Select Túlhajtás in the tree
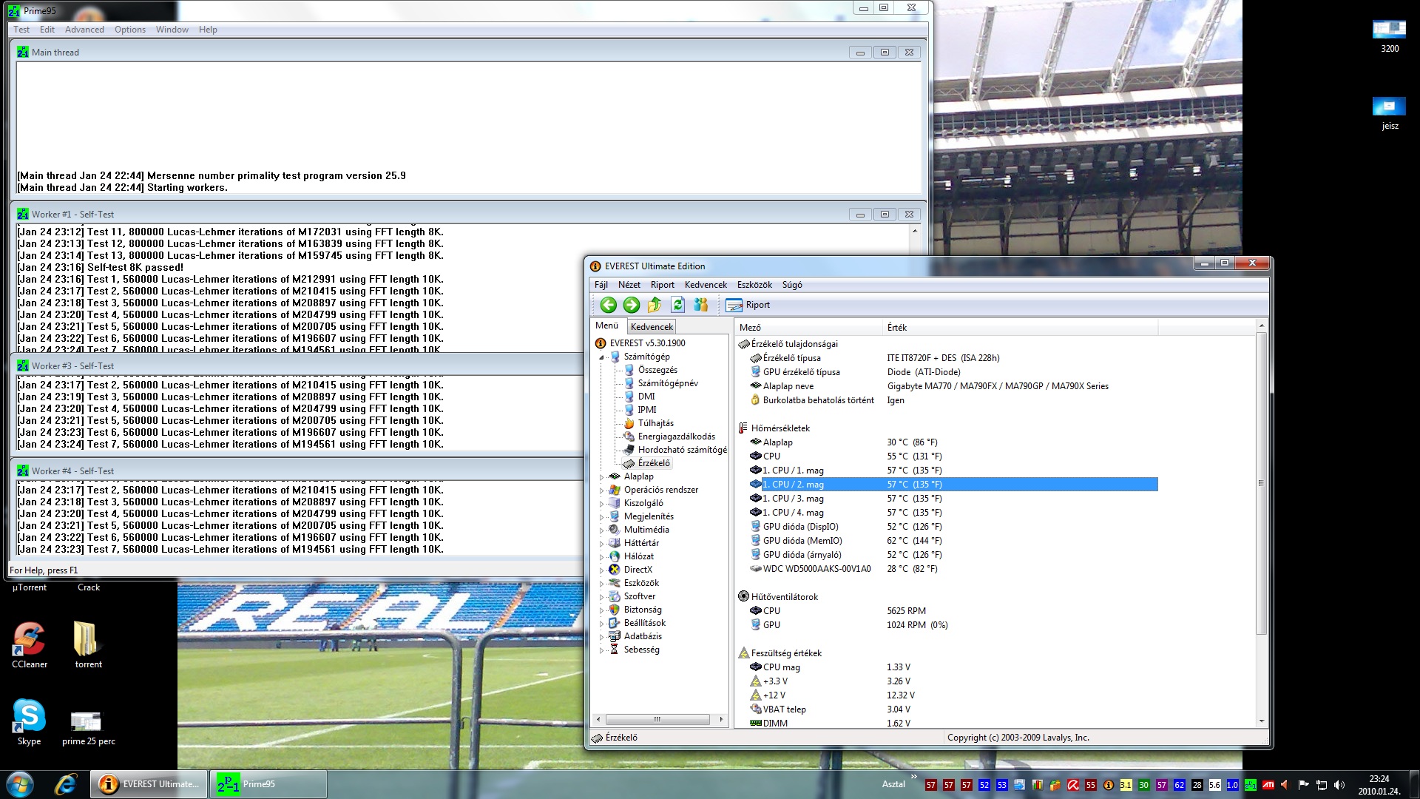Viewport: 1420px width, 799px height. (x=656, y=423)
